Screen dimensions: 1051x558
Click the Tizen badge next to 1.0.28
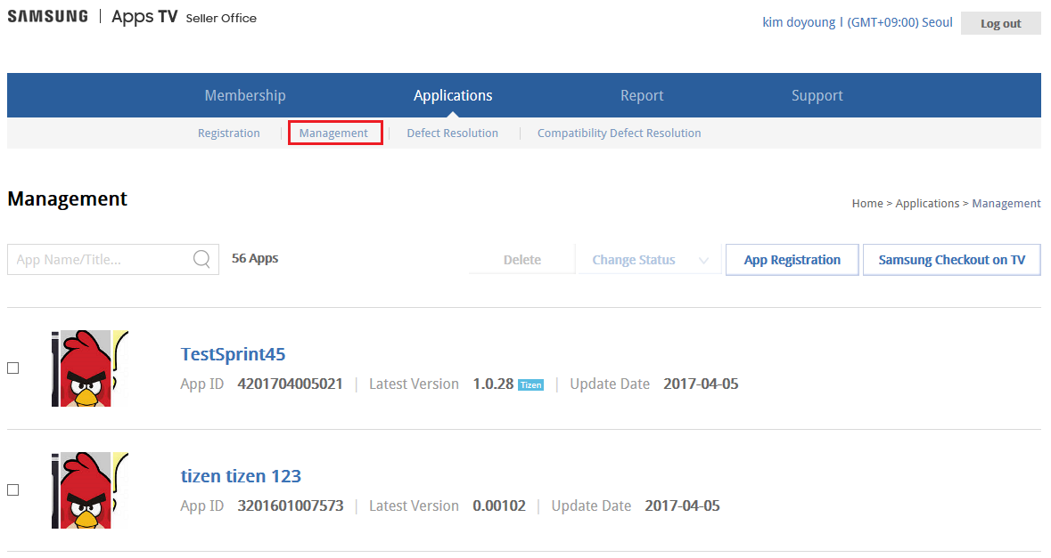531,384
